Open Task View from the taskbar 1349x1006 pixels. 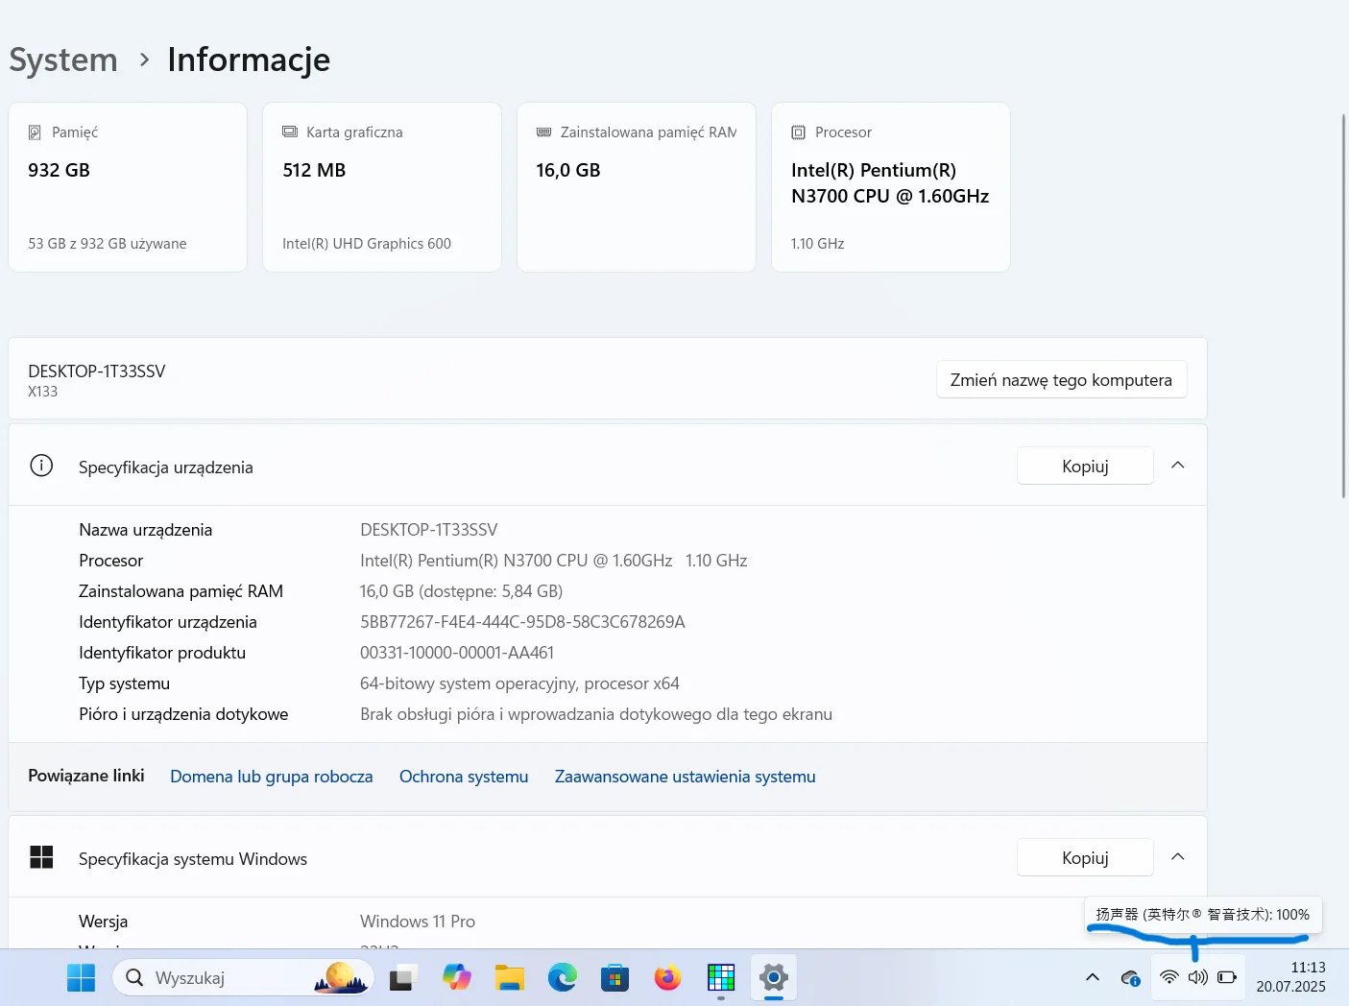pyautogui.click(x=401, y=978)
